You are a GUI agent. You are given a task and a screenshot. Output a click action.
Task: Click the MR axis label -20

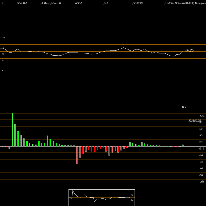tap(201, 155)
